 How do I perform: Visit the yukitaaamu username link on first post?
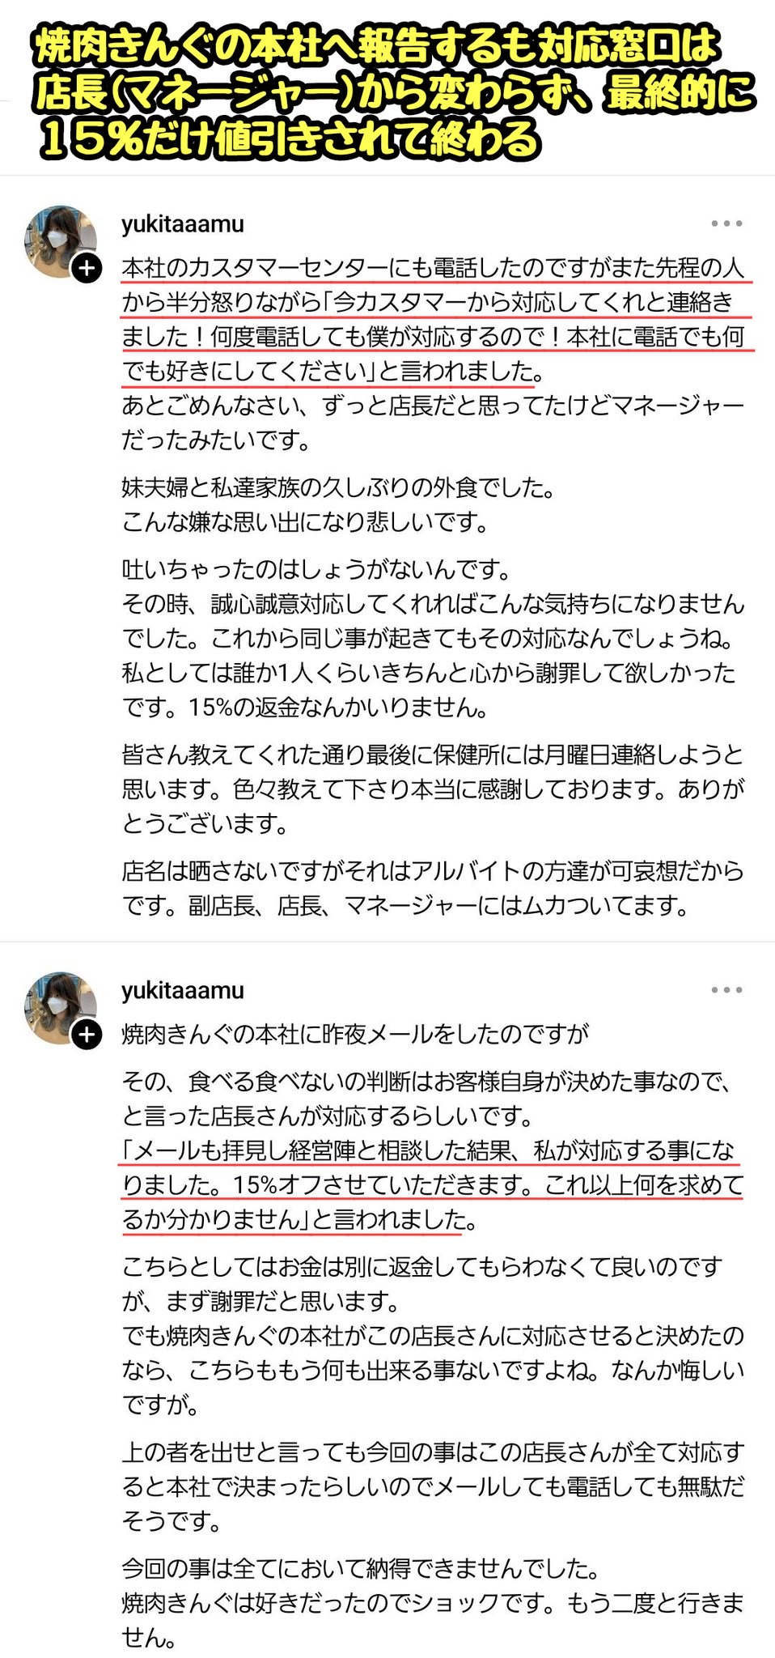click(x=183, y=224)
